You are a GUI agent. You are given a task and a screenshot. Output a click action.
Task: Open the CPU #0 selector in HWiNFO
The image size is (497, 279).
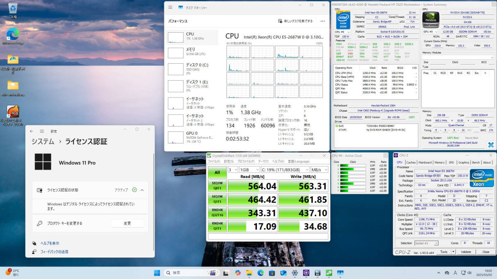pos(342,31)
